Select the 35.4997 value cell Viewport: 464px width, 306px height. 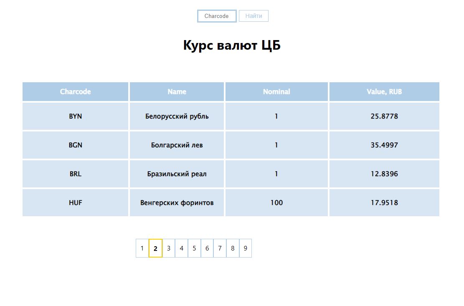point(384,145)
